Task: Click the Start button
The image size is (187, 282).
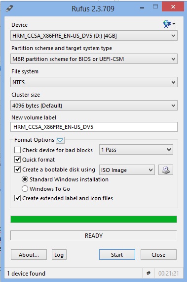Action: [117, 254]
